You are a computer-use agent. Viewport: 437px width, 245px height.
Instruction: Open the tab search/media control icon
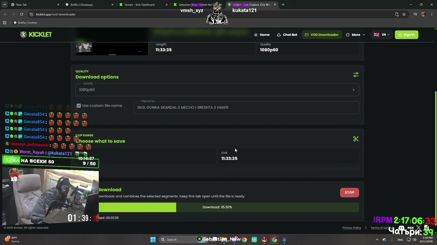pyautogui.click(x=415, y=14)
